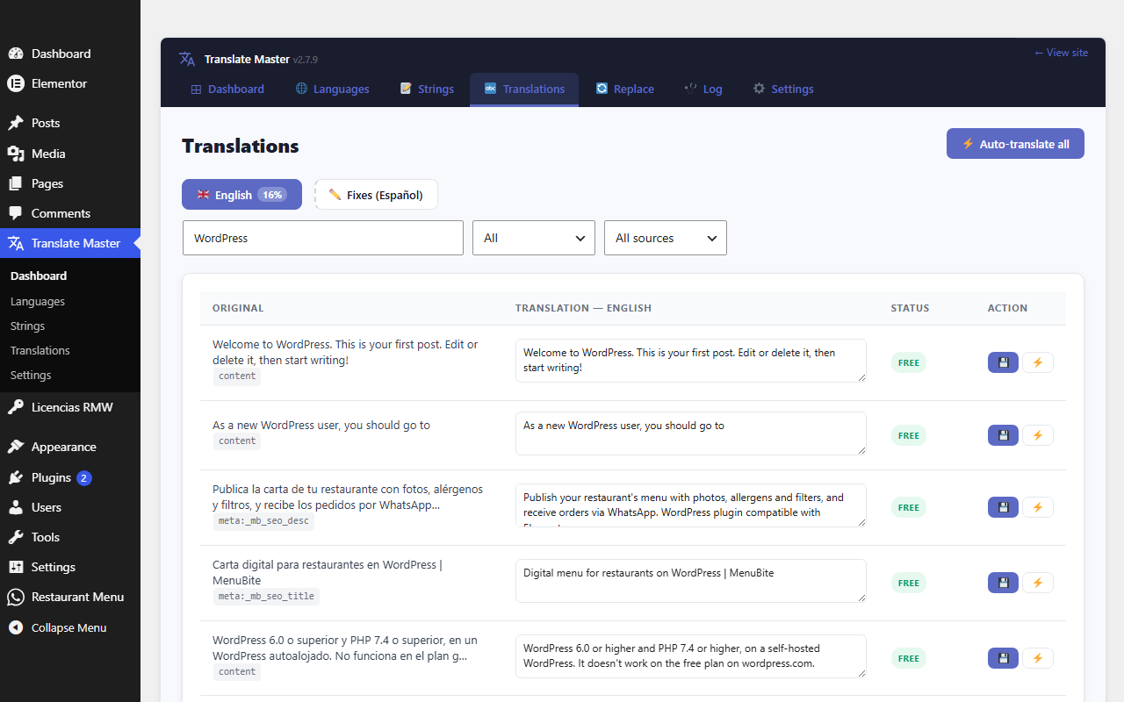Open WordPress Settings sidebar icon
Viewport: 1124px width, 702px height.
16,567
